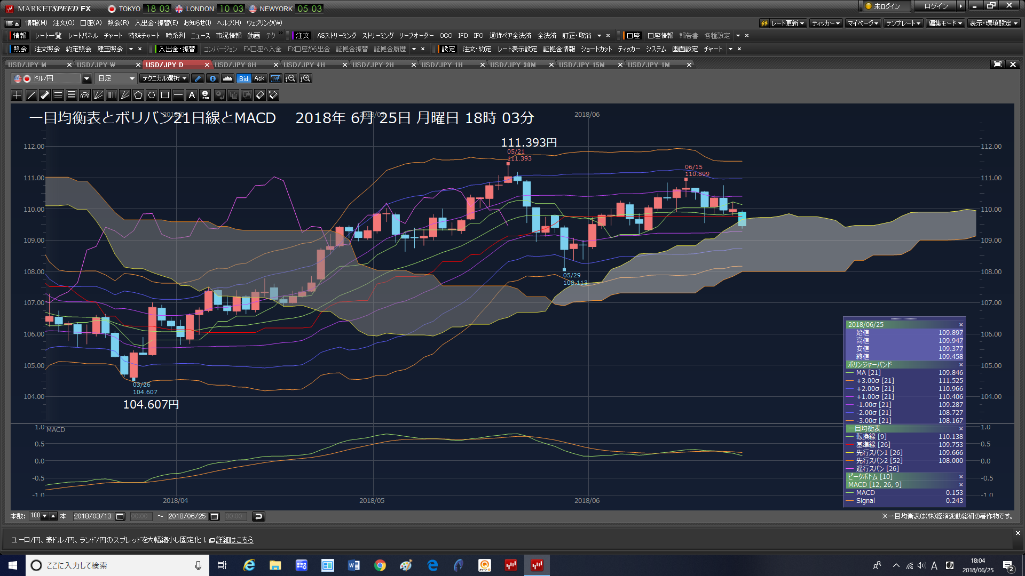Remove the ピークボトム [10] indicator

[961, 477]
